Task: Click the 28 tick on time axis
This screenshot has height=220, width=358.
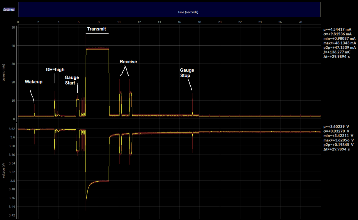Action: pyautogui.click(x=300, y=22)
